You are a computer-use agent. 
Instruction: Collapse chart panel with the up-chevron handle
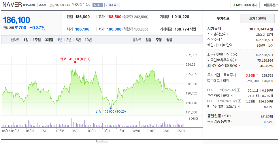pyautogui.click(x=102, y=141)
